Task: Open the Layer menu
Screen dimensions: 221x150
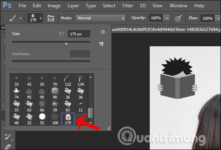Action: click(x=73, y=6)
